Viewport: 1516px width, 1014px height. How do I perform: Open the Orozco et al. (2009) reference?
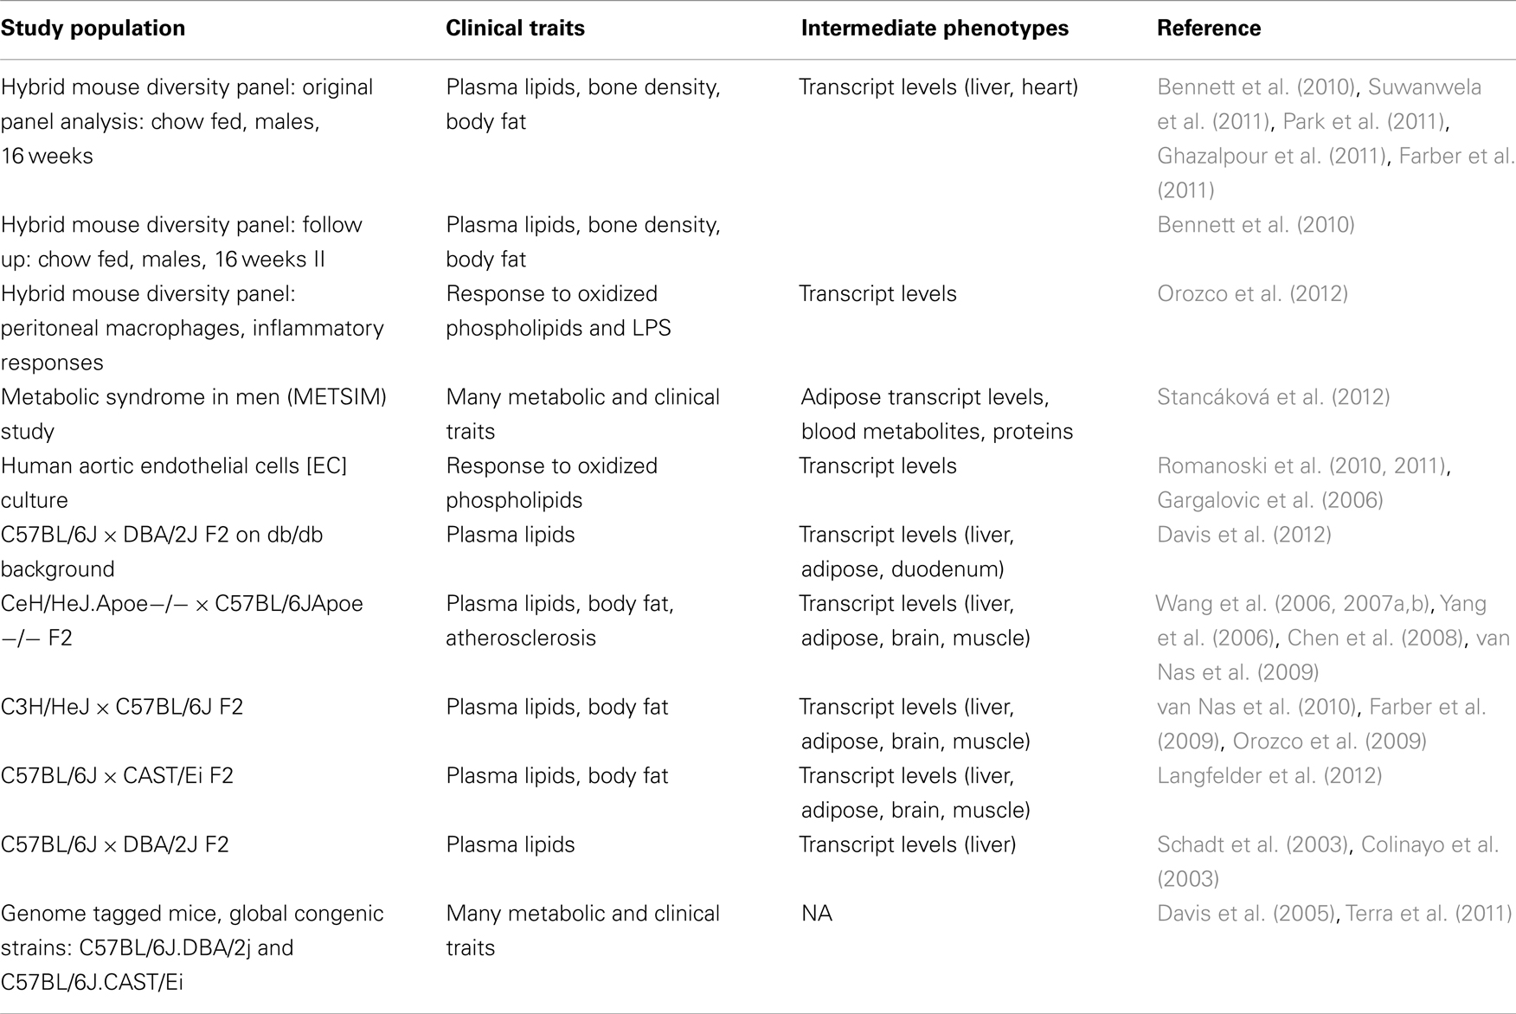[x=1329, y=741]
